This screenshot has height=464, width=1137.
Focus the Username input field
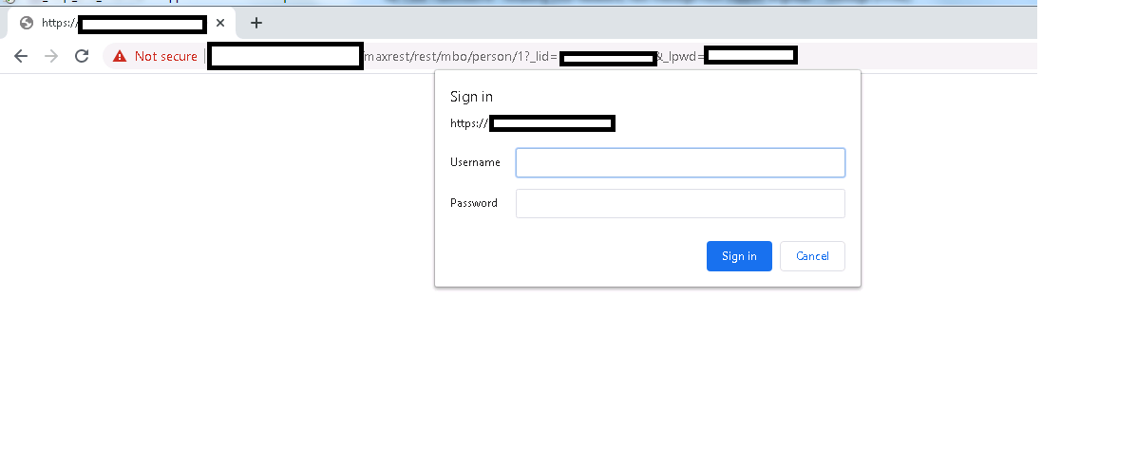680,163
